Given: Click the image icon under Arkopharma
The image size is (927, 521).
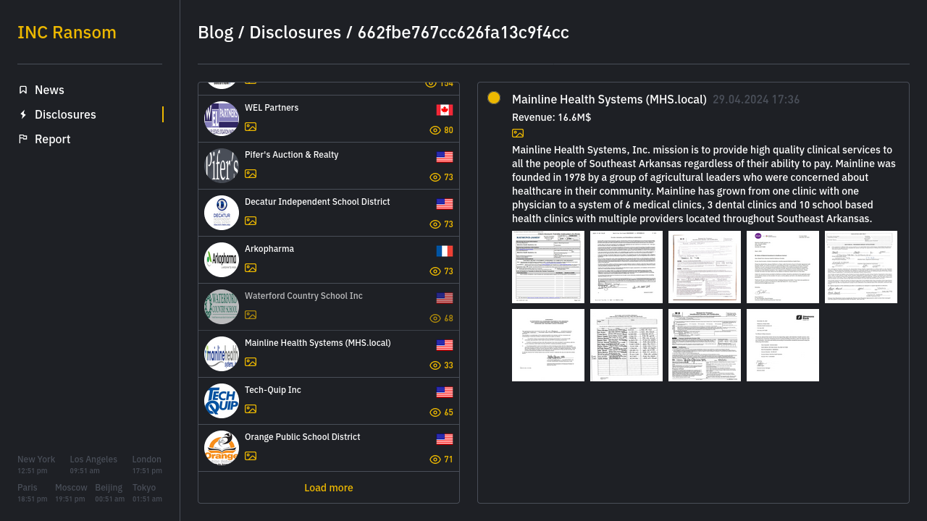Looking at the screenshot, I should [251, 268].
